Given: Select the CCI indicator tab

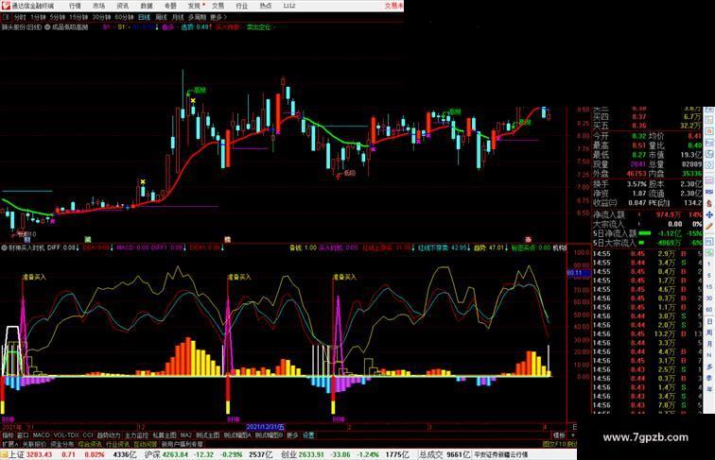Looking at the screenshot, I should pyautogui.click(x=88, y=435).
